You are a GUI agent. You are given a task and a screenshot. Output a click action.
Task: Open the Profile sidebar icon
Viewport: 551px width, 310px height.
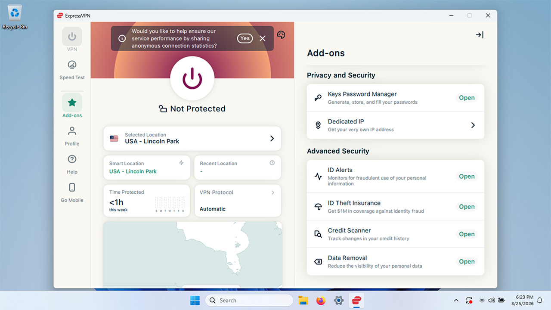(x=71, y=131)
